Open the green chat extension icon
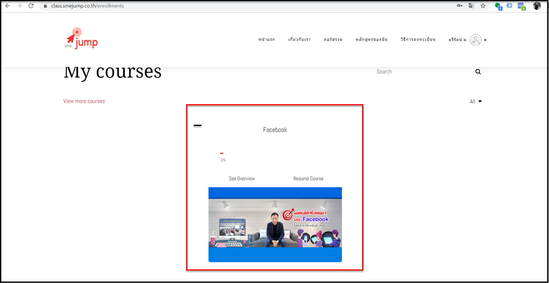This screenshot has width=549, height=283. point(498,6)
